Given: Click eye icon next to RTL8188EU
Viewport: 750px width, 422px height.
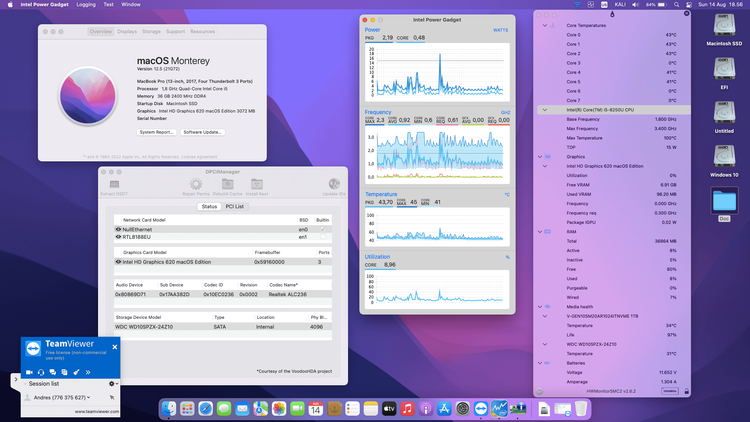Looking at the screenshot, I should point(118,237).
